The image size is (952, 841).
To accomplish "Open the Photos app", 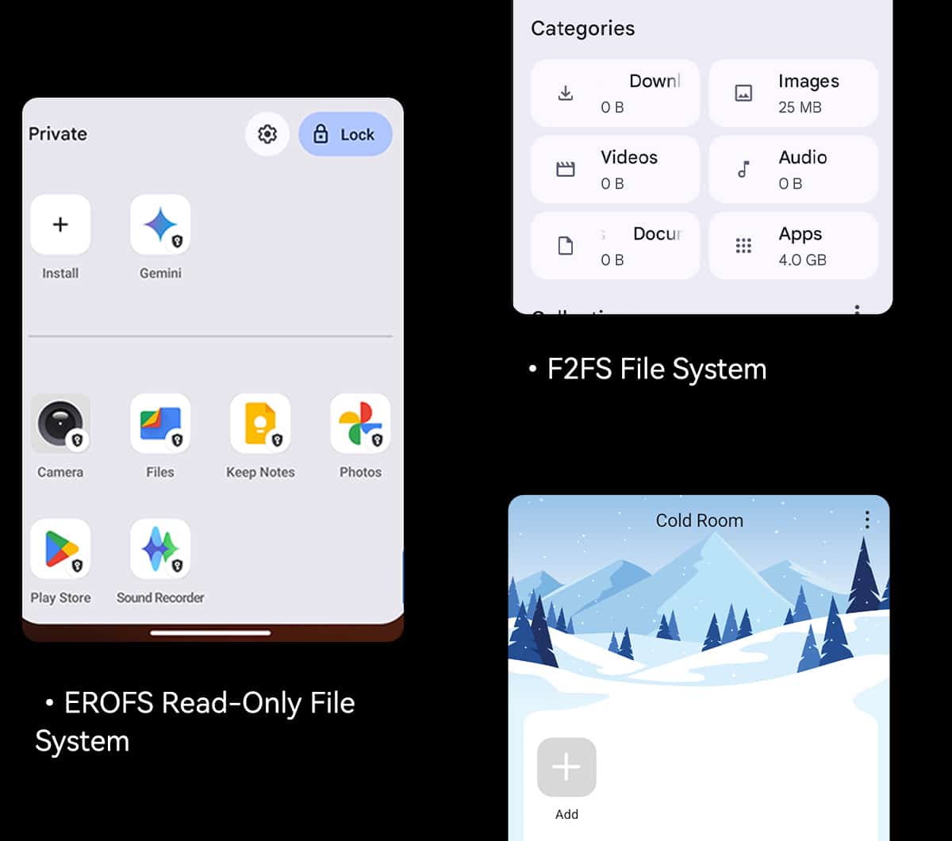I will click(x=360, y=424).
